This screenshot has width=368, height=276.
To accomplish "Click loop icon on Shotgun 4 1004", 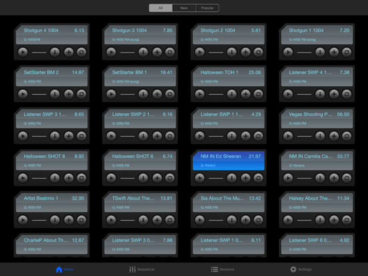I will click(x=81, y=52).
